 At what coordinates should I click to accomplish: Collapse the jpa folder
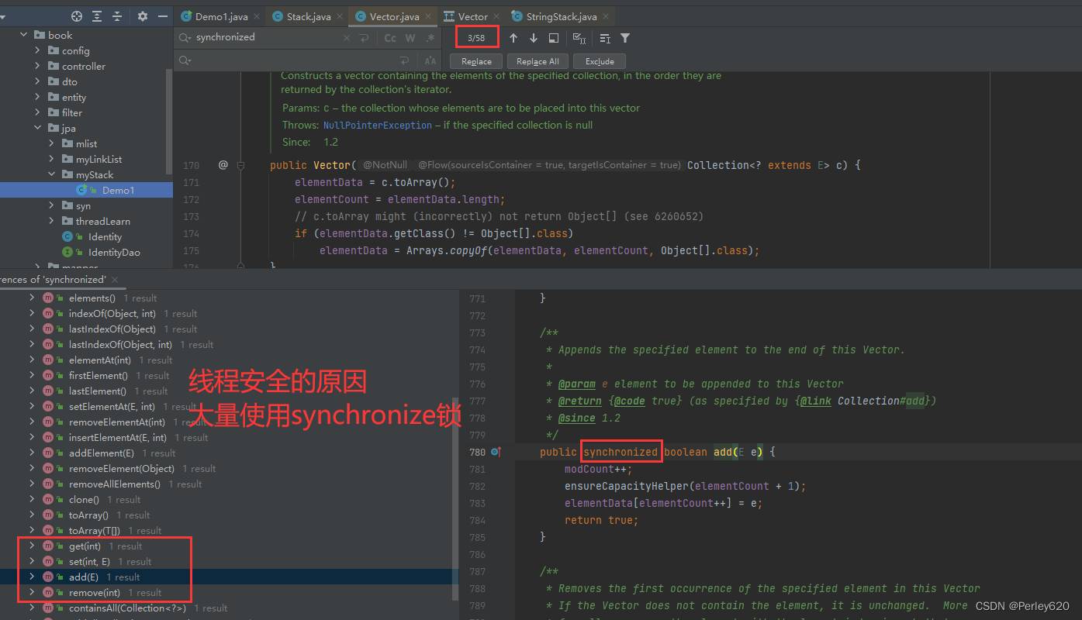pyautogui.click(x=37, y=128)
